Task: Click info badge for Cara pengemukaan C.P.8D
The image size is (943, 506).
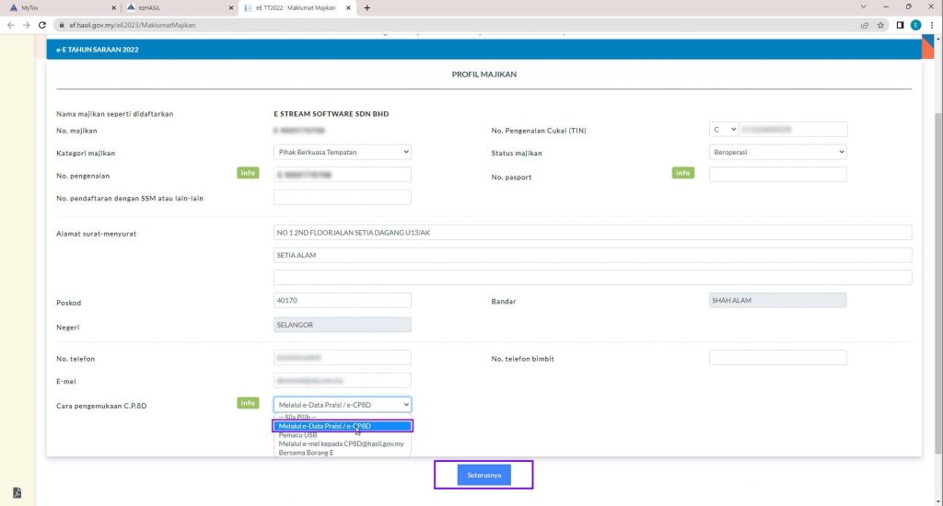Action: tap(248, 403)
